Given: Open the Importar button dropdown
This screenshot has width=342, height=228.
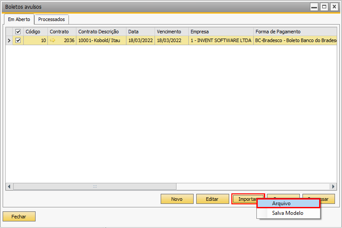Looking at the screenshot, I should tap(248, 199).
